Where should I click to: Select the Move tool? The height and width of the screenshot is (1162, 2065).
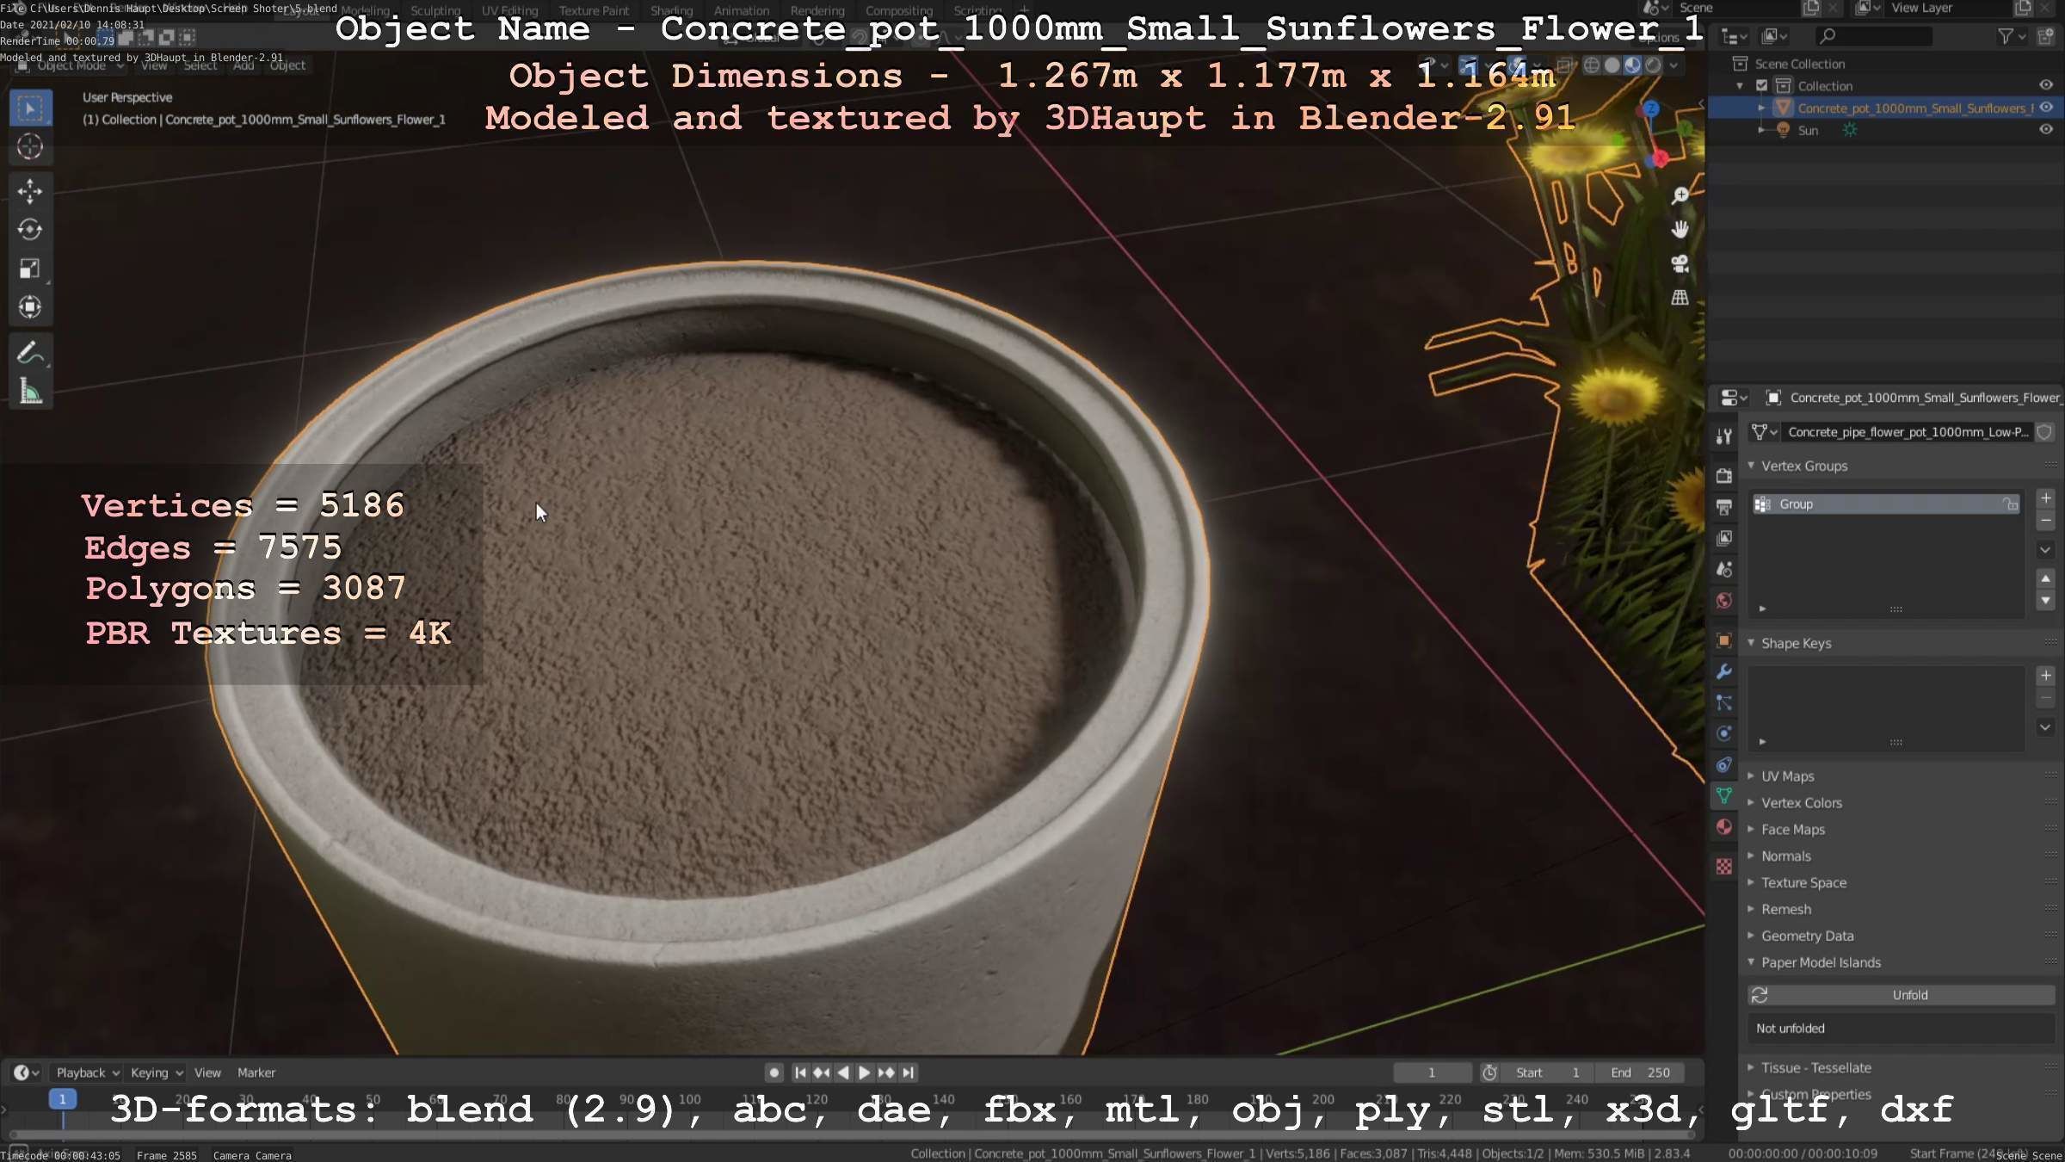pyautogui.click(x=30, y=191)
